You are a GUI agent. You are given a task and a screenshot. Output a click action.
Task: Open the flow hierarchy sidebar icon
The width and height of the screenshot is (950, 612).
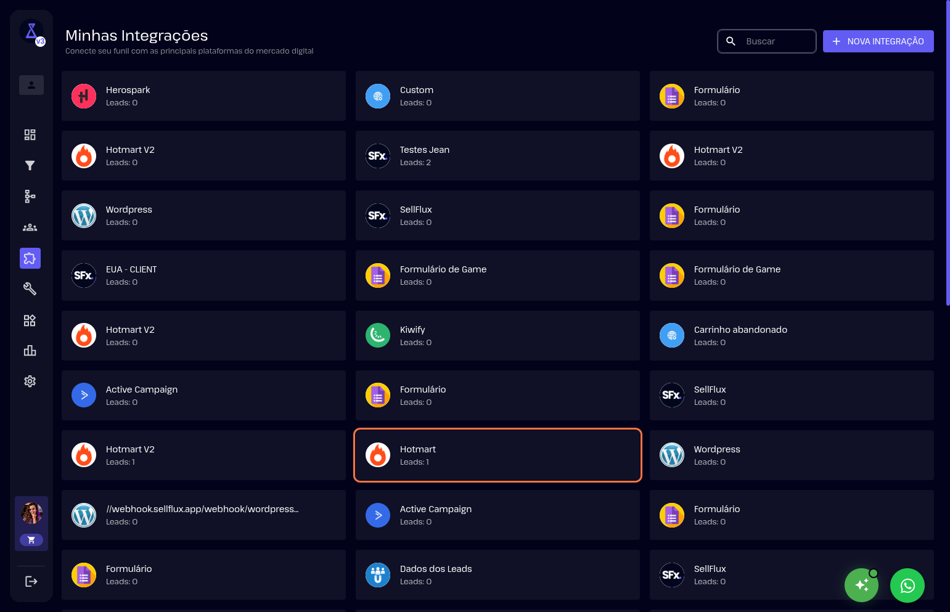(x=30, y=196)
